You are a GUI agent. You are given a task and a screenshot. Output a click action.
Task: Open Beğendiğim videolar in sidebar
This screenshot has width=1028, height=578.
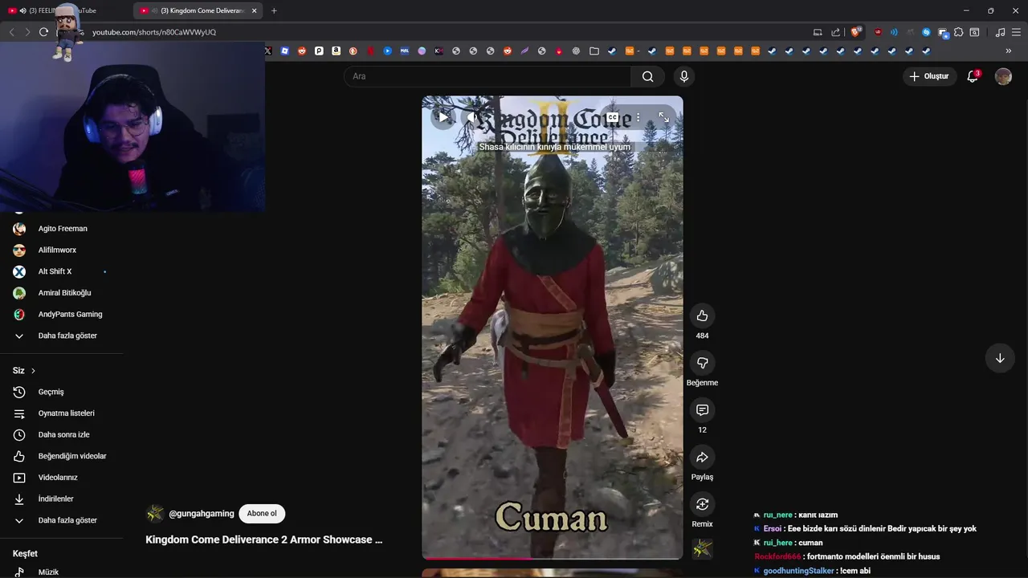coord(62,456)
